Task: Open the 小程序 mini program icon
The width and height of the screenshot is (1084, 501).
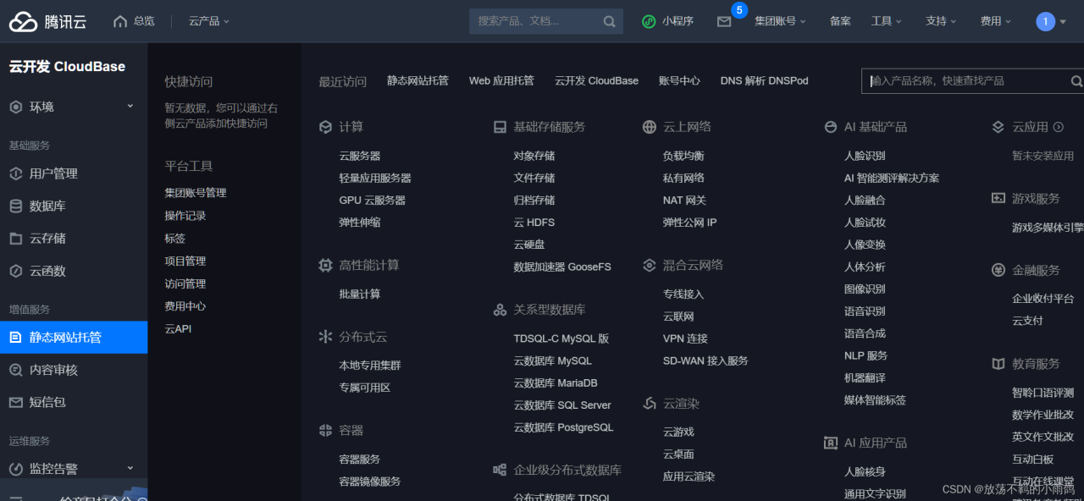Action: [x=649, y=21]
